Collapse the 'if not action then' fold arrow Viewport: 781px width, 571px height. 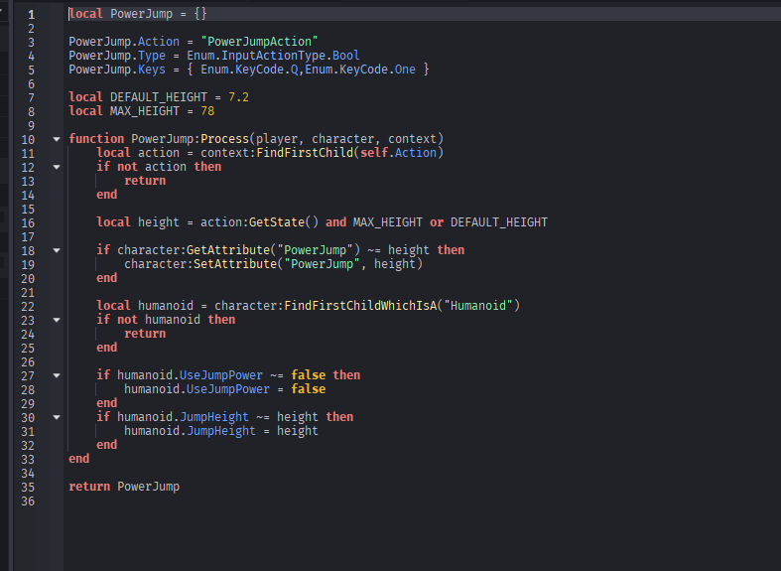57,167
